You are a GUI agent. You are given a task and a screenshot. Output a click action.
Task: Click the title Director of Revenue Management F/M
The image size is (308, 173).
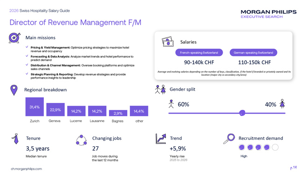click(76, 22)
